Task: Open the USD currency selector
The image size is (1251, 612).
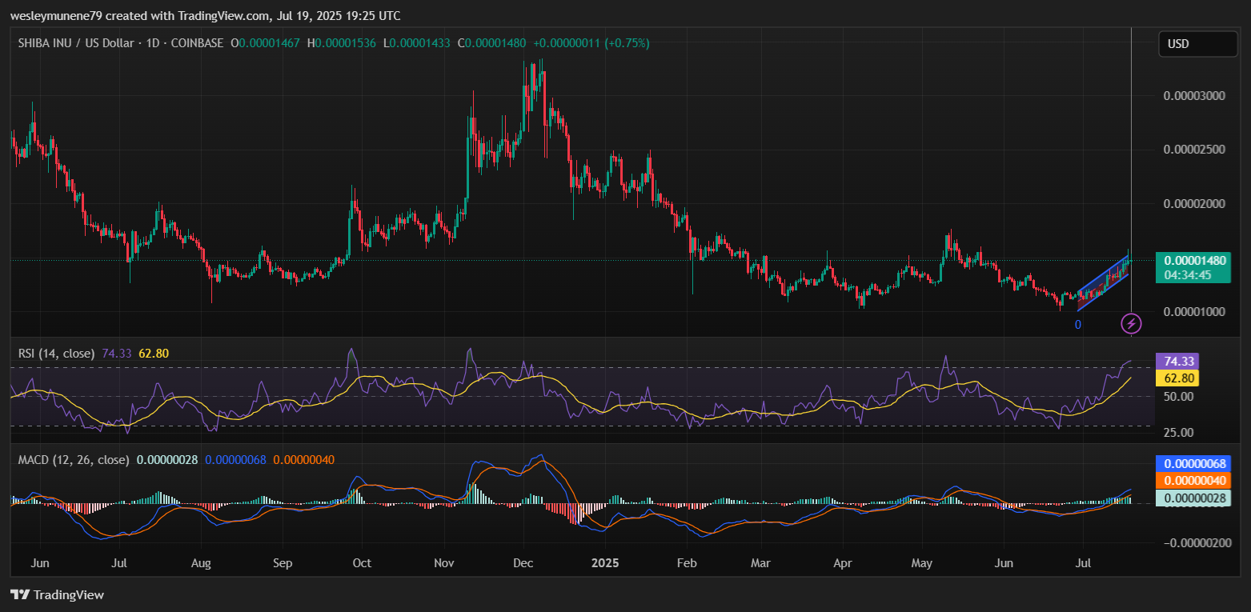Action: pyautogui.click(x=1198, y=44)
